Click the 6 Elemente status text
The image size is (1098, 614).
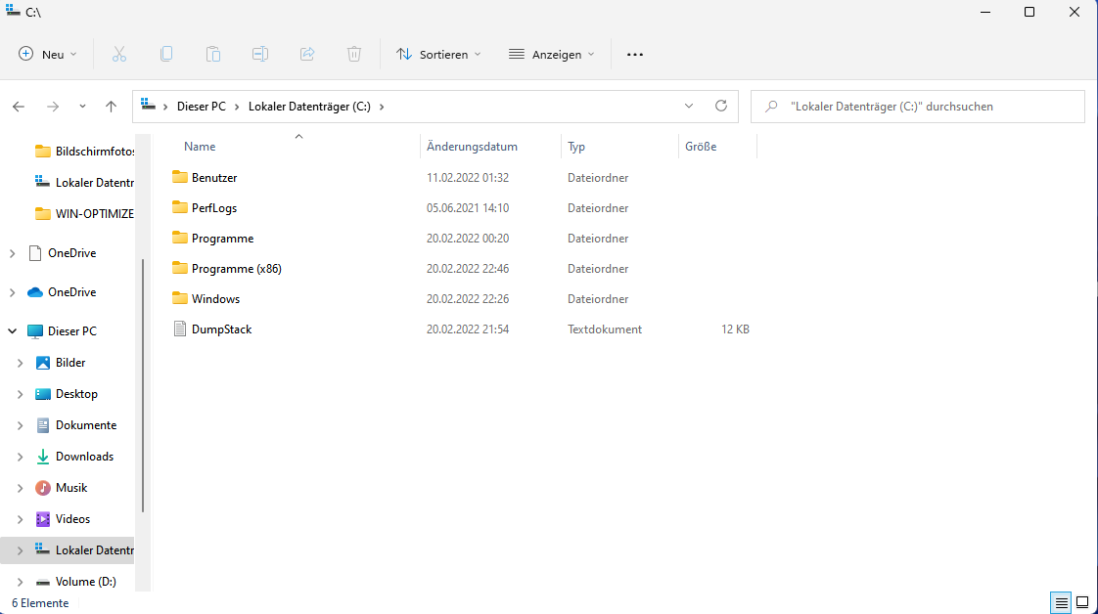40,603
